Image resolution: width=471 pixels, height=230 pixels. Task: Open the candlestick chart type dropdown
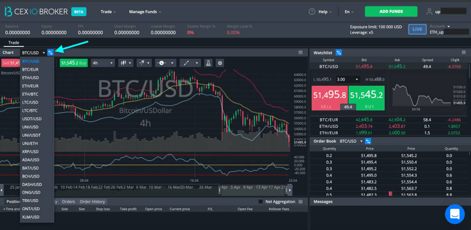pyautogui.click(x=126, y=63)
